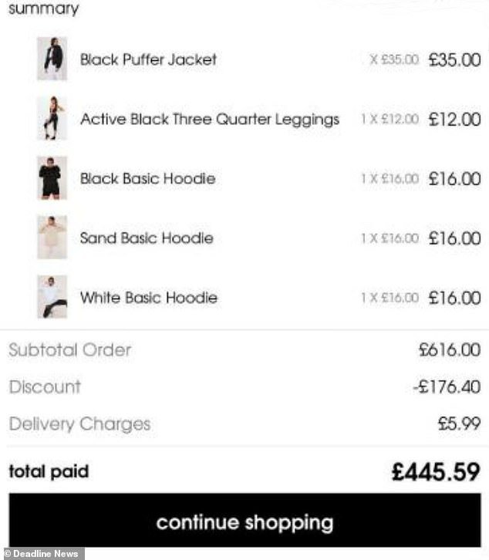Viewport: 489px width, 560px height.
Task: Click the £35.00 puffer jacket price
Action: 454,59
